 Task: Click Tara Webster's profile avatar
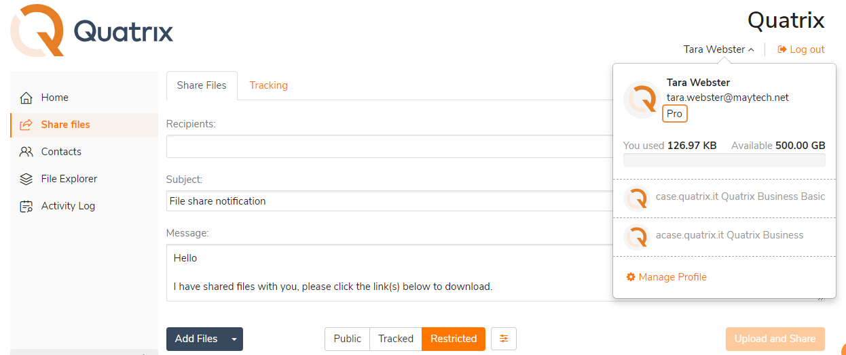642,100
